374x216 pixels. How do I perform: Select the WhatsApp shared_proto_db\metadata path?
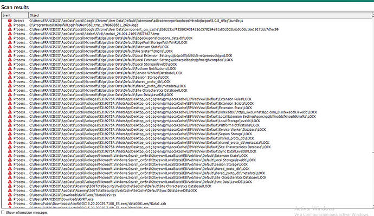149,142
